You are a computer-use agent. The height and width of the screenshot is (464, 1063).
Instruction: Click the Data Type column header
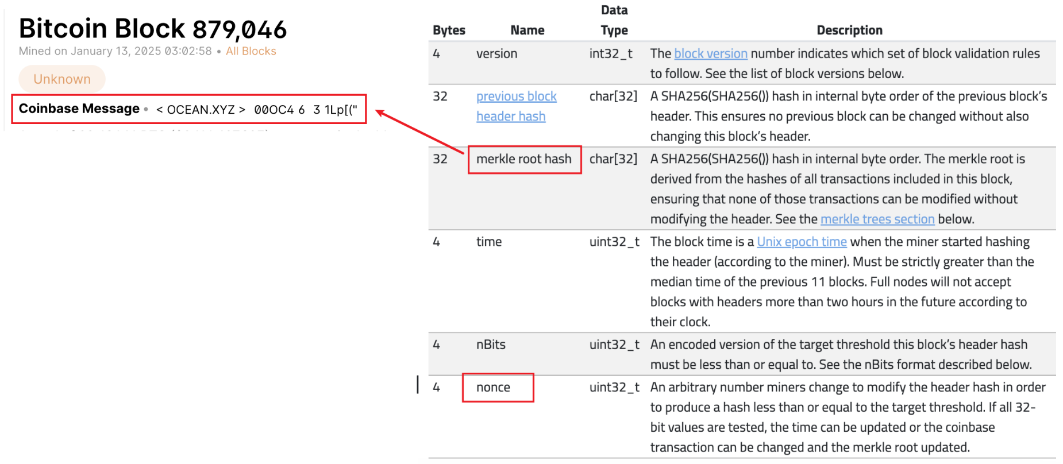point(614,21)
